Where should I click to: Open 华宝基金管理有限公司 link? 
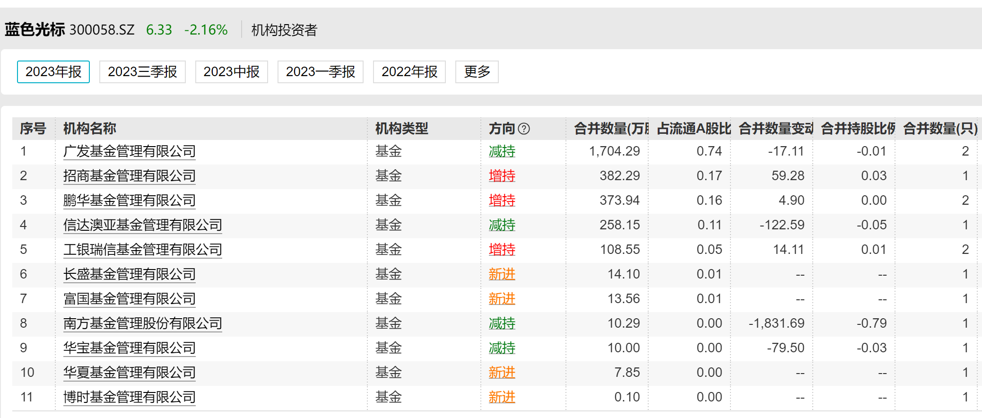[130, 348]
